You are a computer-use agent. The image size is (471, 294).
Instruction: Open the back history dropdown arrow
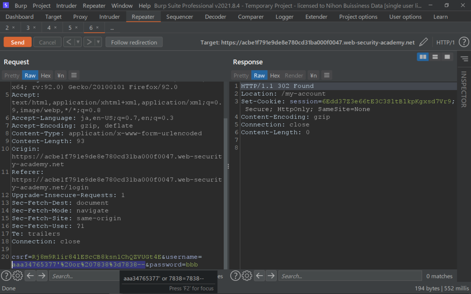point(78,42)
